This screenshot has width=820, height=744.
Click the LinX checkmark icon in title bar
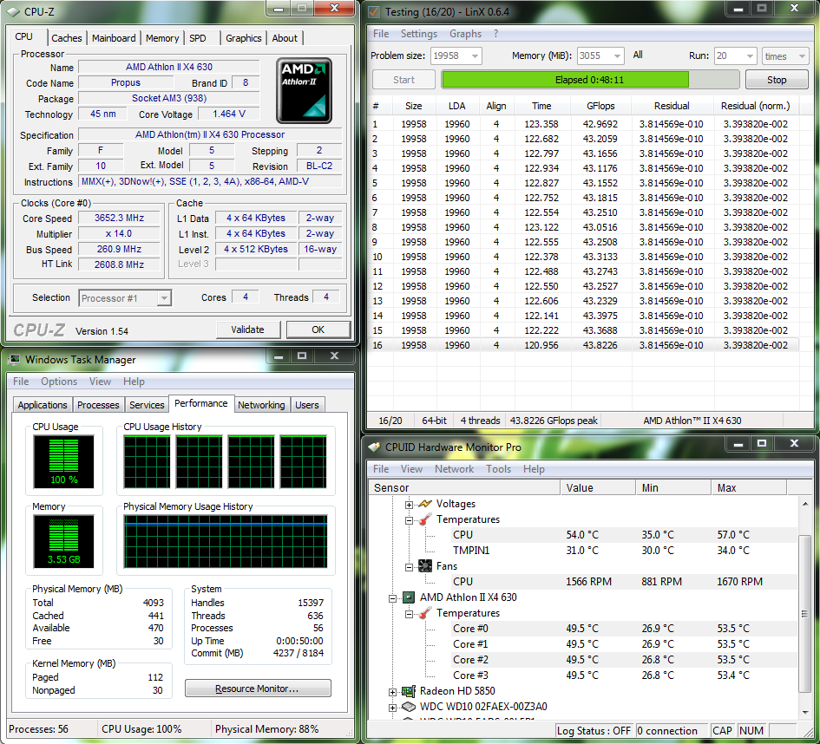click(x=374, y=12)
